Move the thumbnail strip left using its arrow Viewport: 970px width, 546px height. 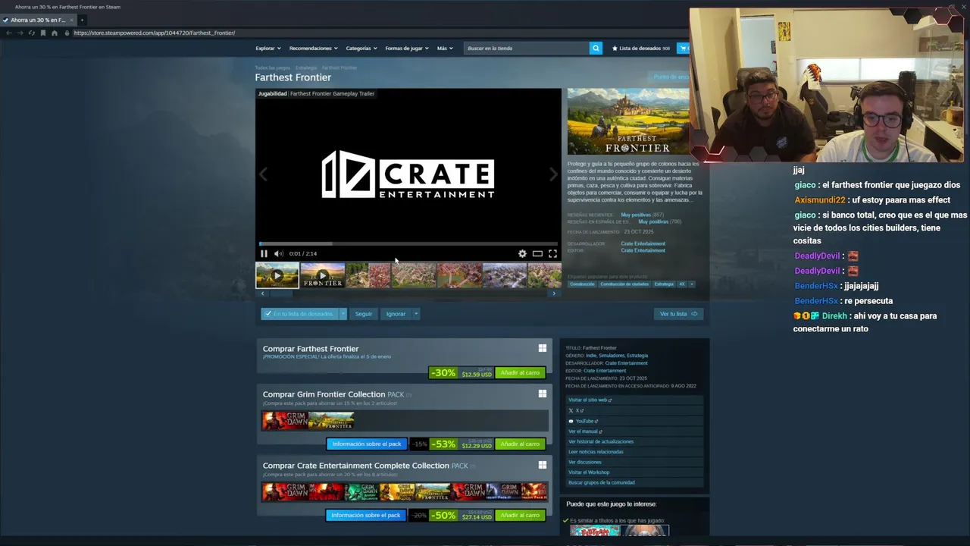pos(262,293)
